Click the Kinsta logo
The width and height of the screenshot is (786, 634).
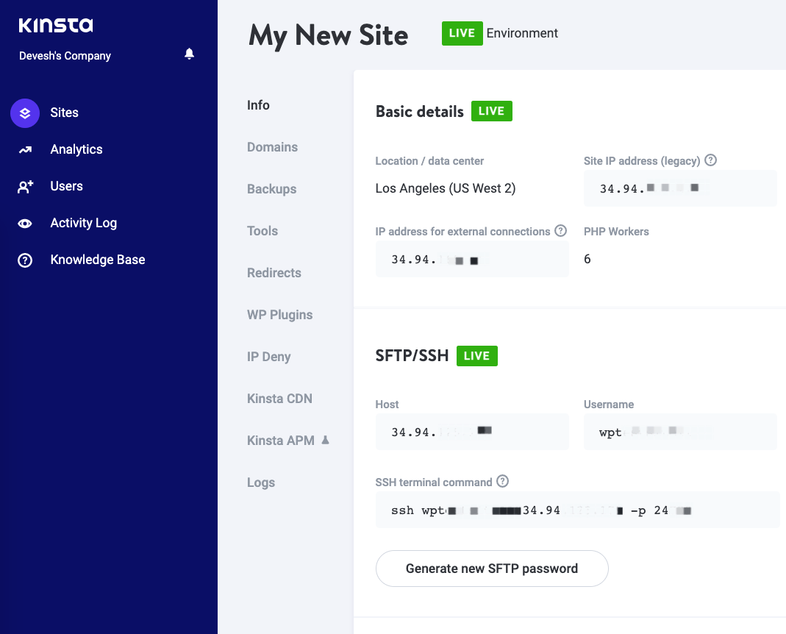pyautogui.click(x=56, y=25)
